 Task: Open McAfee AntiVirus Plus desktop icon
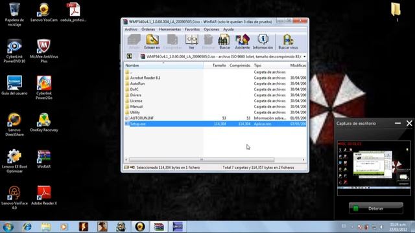[x=44, y=51]
